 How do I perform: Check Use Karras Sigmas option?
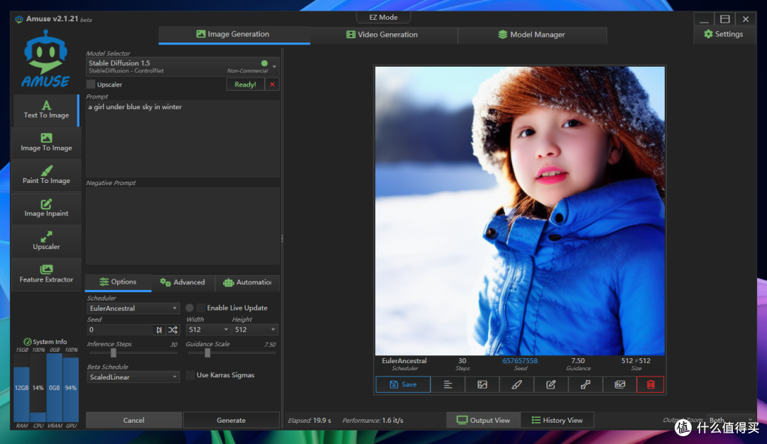[x=190, y=375]
